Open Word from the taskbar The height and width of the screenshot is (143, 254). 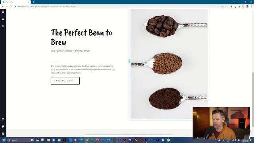103,140
